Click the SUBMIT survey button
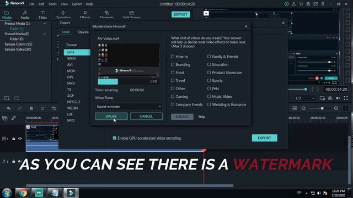Viewport: 353px width, 198px height. point(182,117)
